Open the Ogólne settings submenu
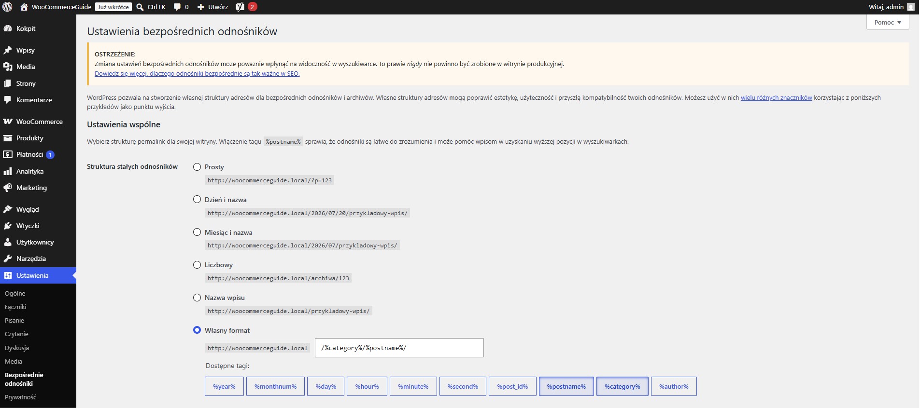The width and height of the screenshot is (920, 408). tap(15, 293)
